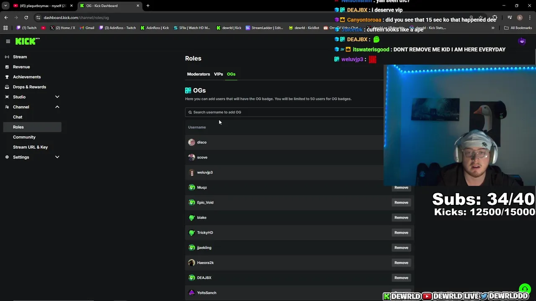Open the YouTube bookmark icon

point(44,28)
